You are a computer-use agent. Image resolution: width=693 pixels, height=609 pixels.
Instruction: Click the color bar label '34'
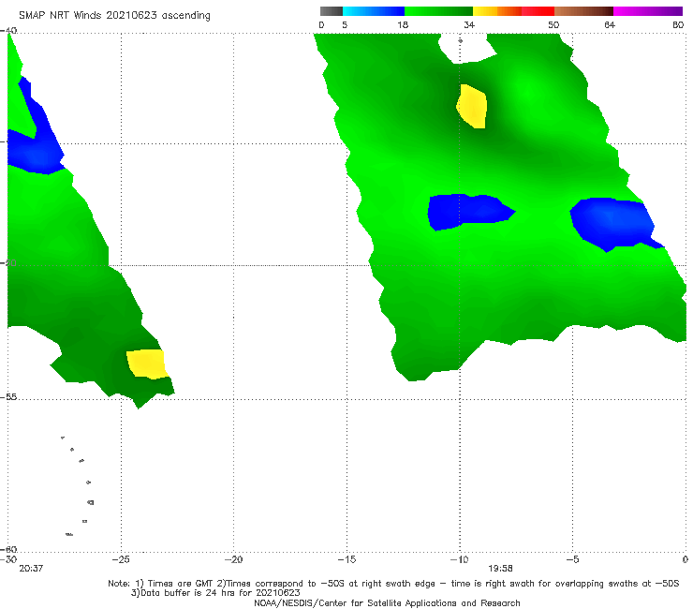(469, 25)
